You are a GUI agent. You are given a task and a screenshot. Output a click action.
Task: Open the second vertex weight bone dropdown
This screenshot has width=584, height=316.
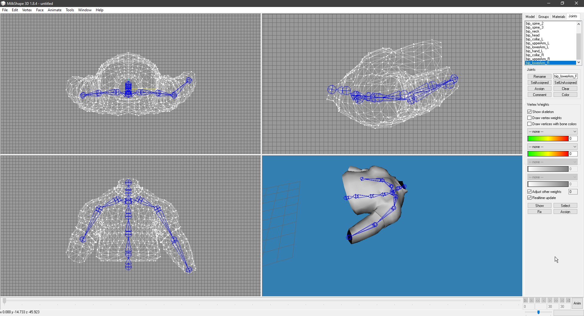[x=552, y=147]
